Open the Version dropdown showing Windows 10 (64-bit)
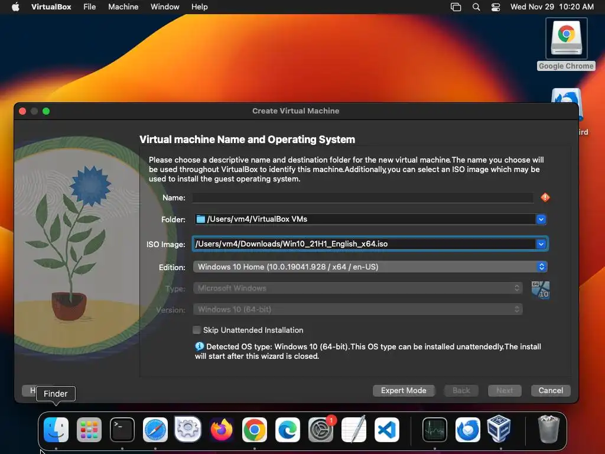 pos(357,309)
